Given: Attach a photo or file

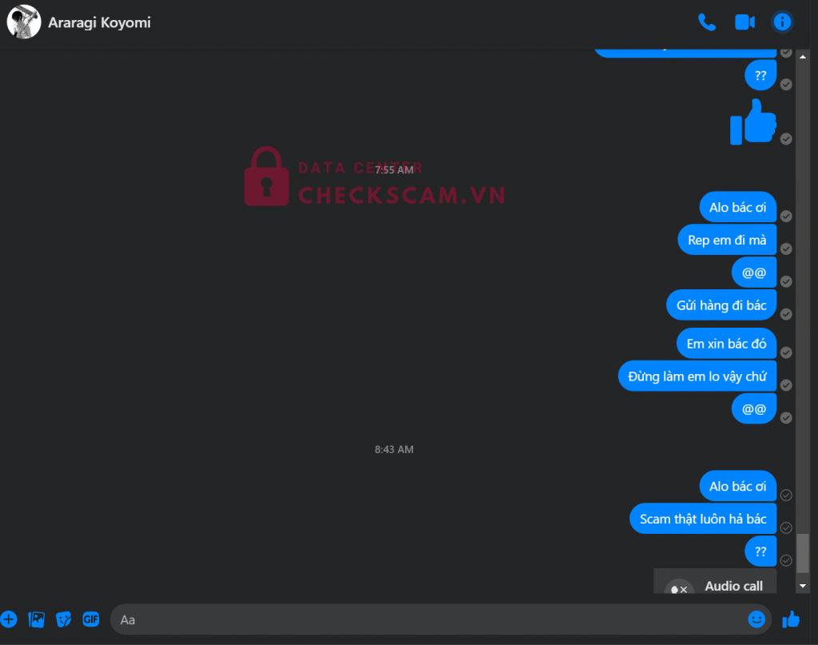Looking at the screenshot, I should (x=36, y=619).
